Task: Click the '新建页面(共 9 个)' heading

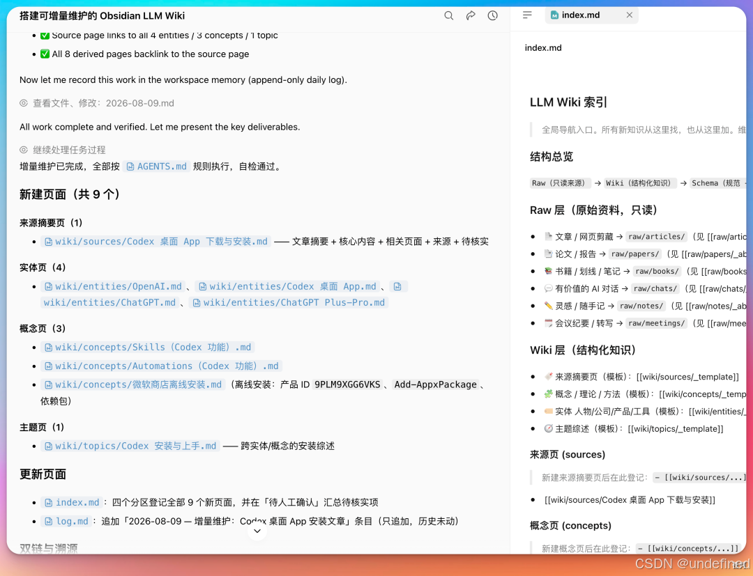Action: coord(70,194)
